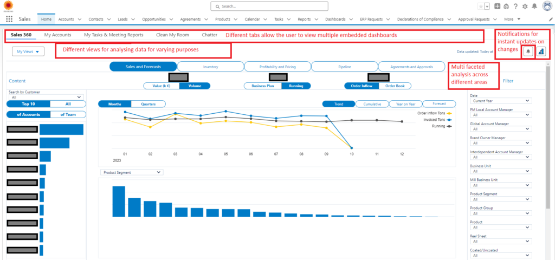Viewport: 555px width, 260px height.
Task: Click the company logo icon
Action: [9, 5]
